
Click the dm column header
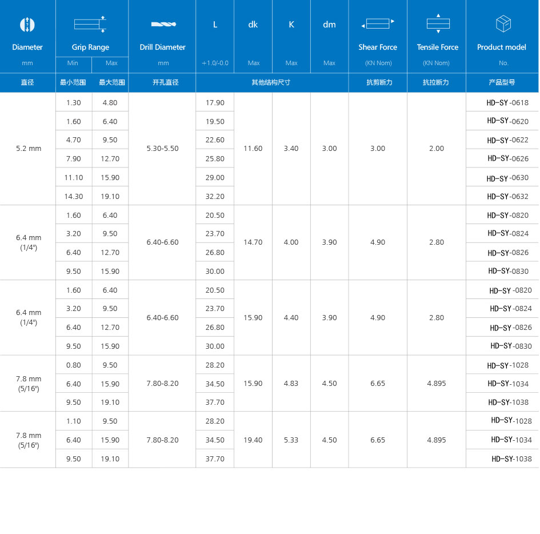coord(329,25)
